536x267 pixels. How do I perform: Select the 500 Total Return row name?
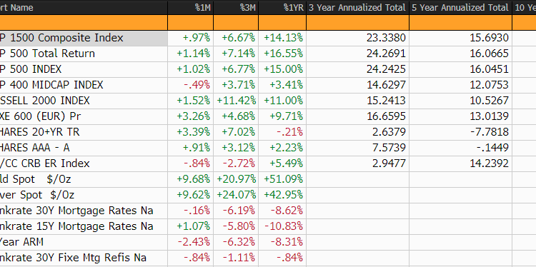pyautogui.click(x=84, y=54)
